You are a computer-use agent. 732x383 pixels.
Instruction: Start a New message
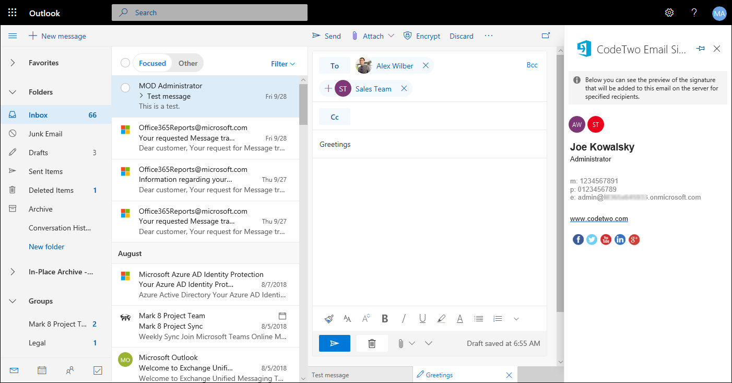(57, 36)
